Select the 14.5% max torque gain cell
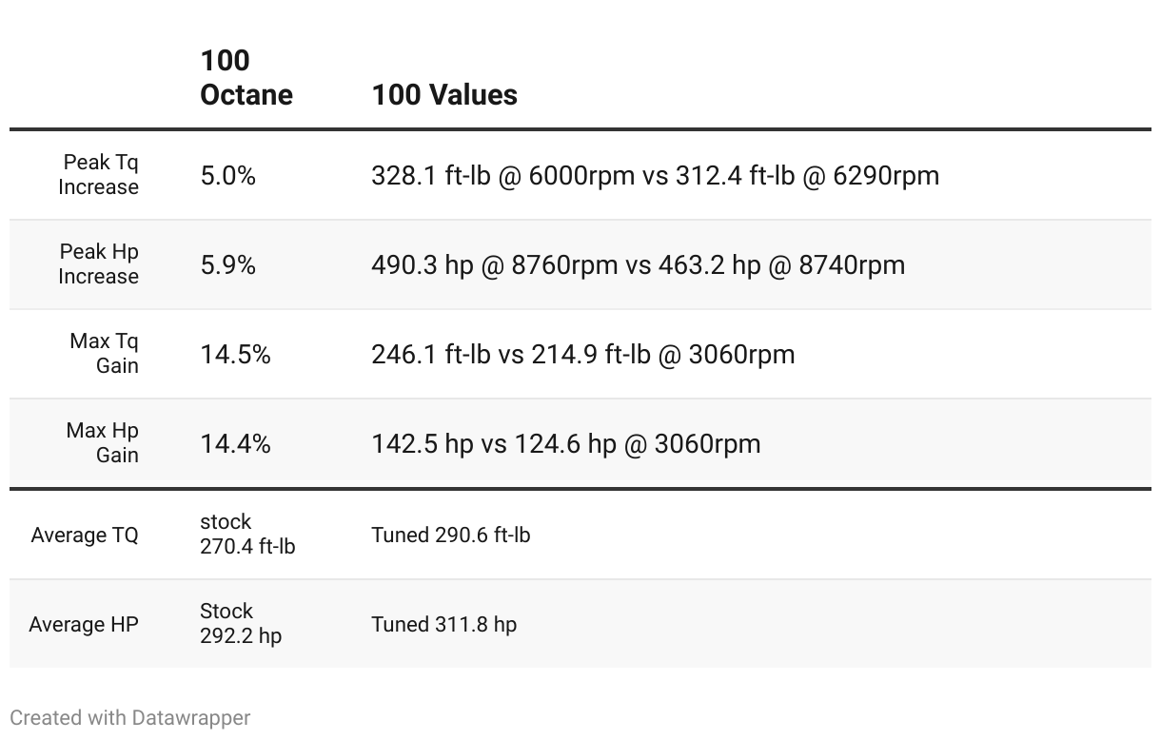The image size is (1161, 740). click(x=236, y=355)
